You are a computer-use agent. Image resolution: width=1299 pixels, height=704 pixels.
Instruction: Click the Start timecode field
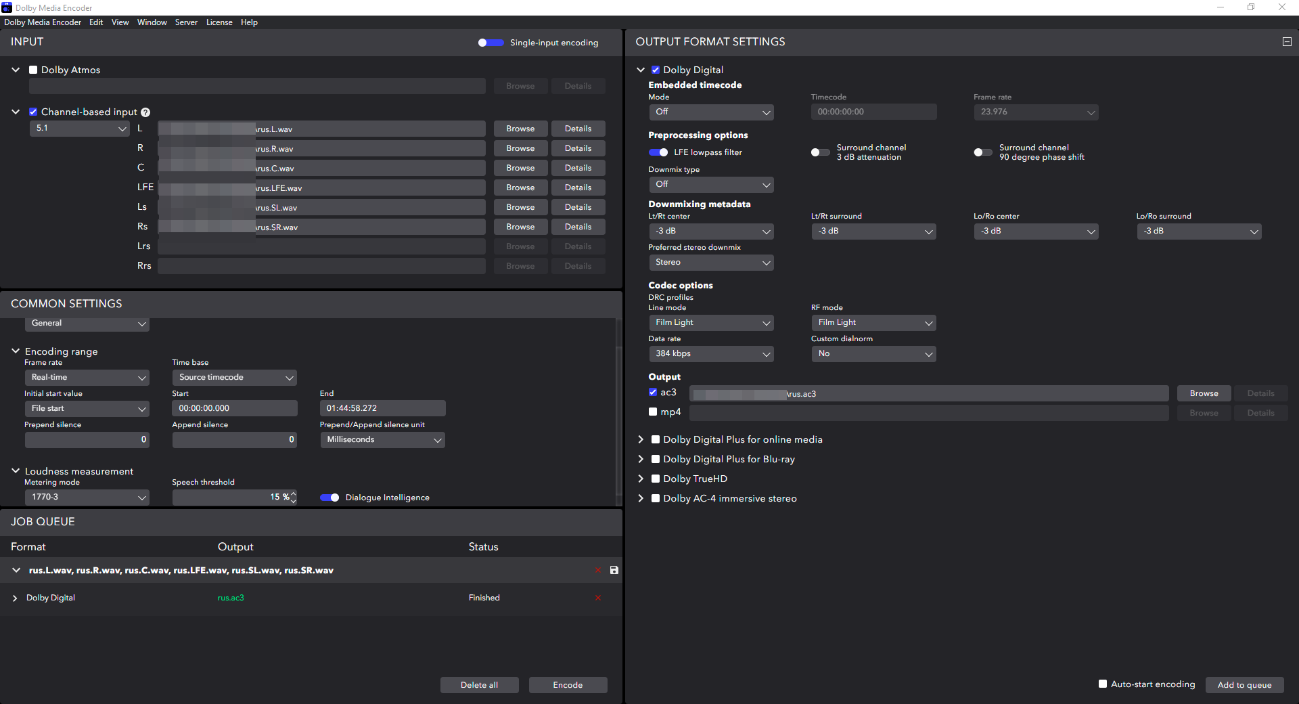[x=234, y=409]
